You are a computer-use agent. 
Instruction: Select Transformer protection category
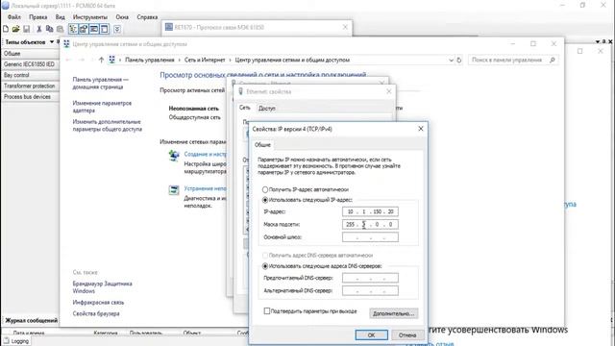coord(30,86)
